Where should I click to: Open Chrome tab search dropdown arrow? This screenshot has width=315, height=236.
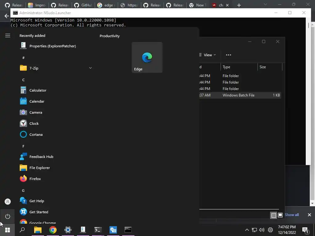click(265, 4)
